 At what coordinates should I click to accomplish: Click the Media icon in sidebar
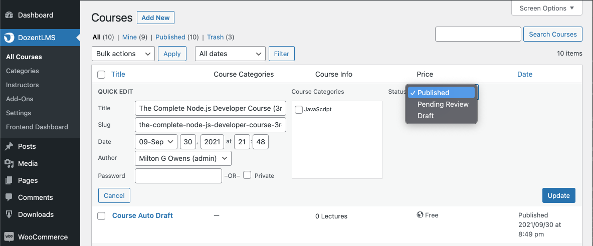tap(9, 164)
